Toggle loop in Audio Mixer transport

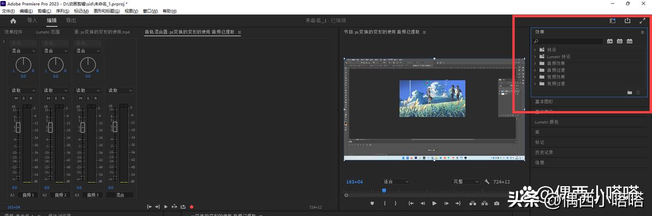coord(183,207)
